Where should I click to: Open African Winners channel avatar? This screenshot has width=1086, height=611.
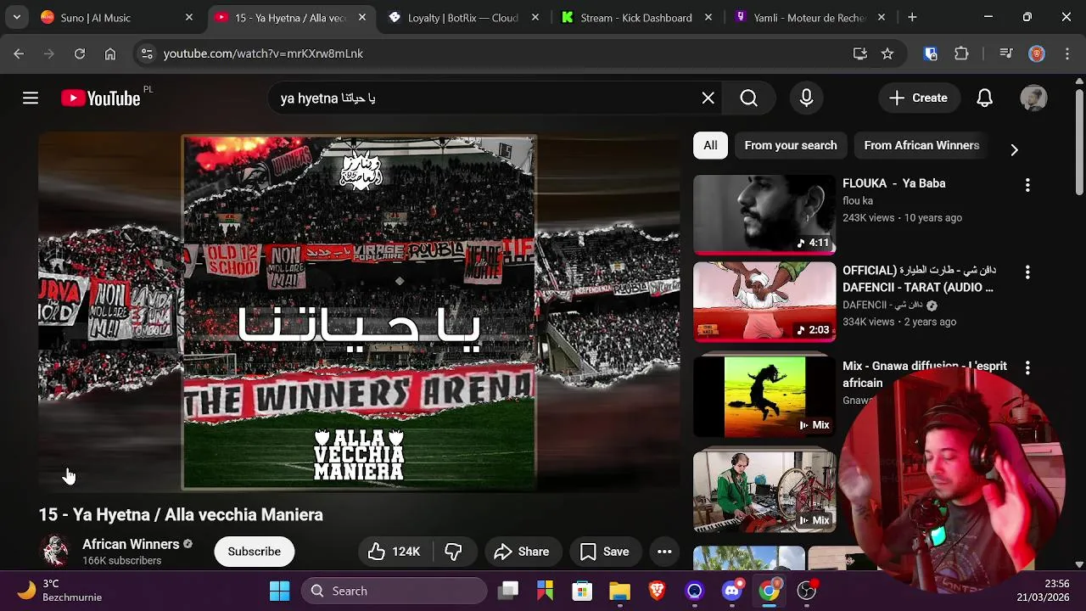55,552
